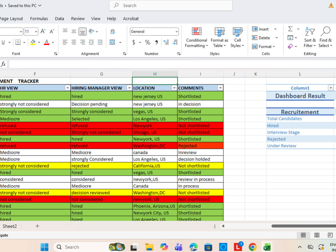Open Conditional Formatting
336x252 pixels.
click(197, 38)
